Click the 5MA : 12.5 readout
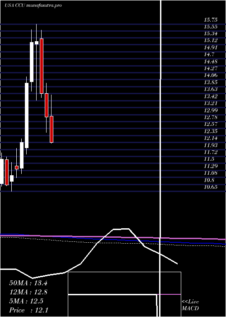Screen dimensions: 226x317 pos(26,301)
